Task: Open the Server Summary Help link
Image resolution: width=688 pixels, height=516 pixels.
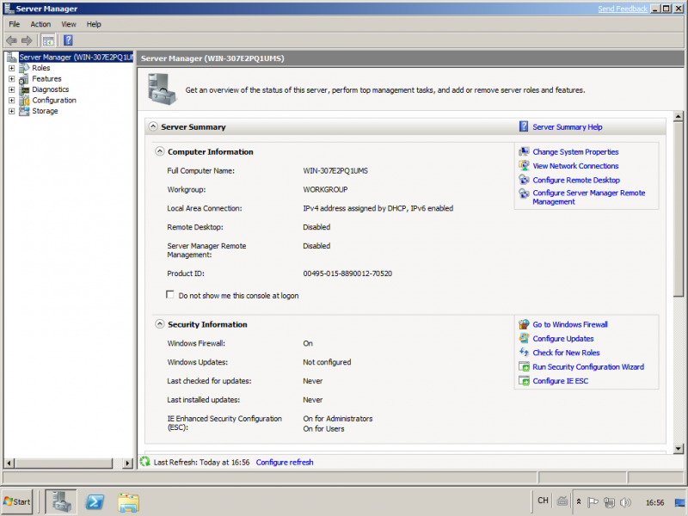Action: (568, 126)
